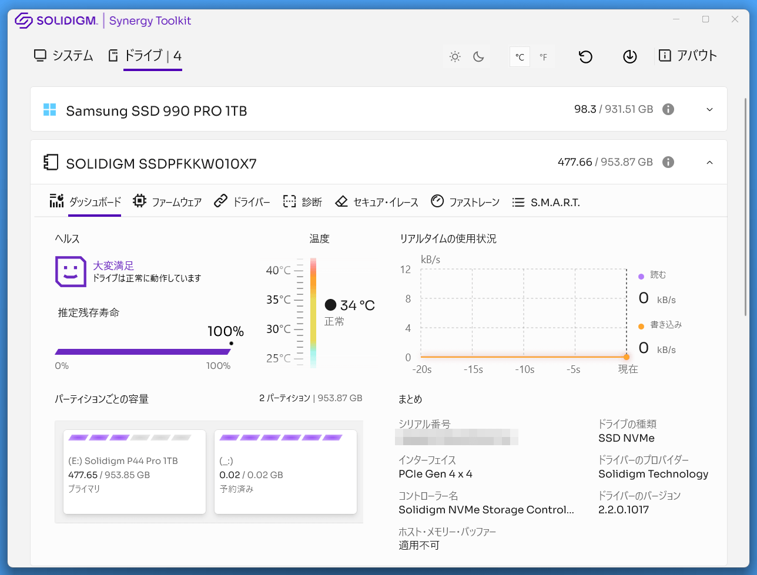Minimize the Synergy Toolkit window
Image resolution: width=757 pixels, height=575 pixels.
pyautogui.click(x=676, y=19)
